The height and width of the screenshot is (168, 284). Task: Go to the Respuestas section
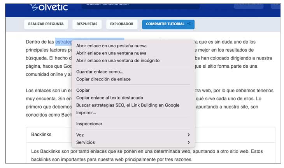pos(87,24)
